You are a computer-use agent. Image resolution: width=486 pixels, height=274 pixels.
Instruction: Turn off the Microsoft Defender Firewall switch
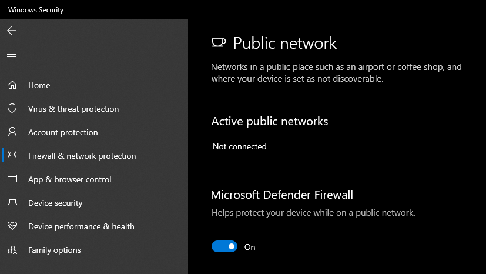click(224, 246)
